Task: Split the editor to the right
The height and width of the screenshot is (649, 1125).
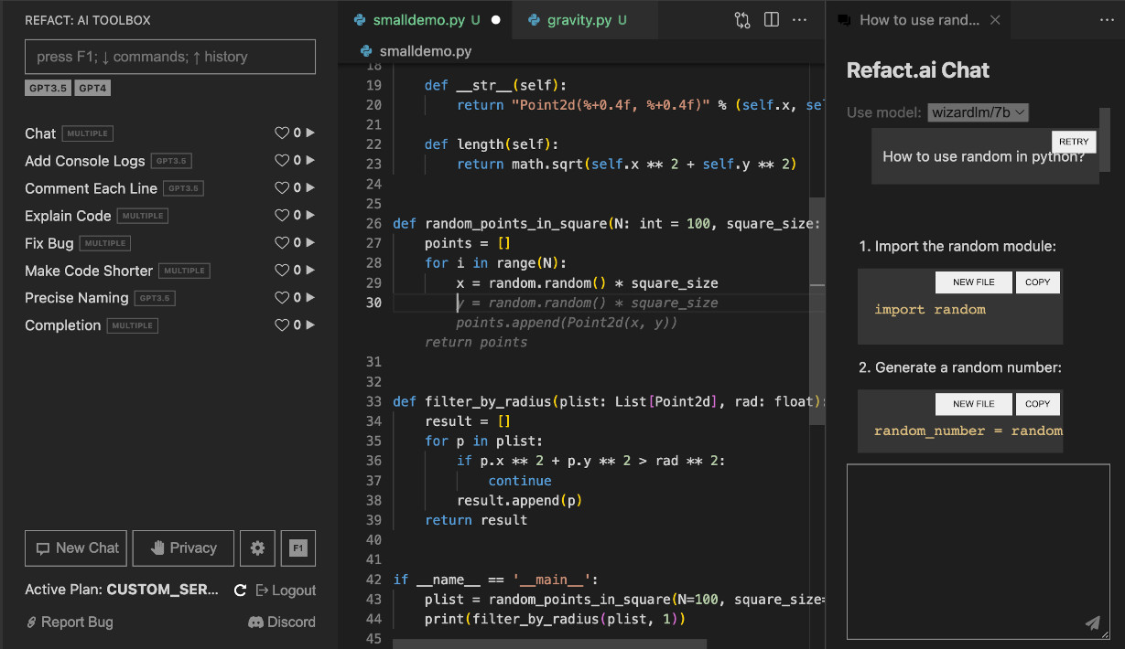Action: click(772, 20)
